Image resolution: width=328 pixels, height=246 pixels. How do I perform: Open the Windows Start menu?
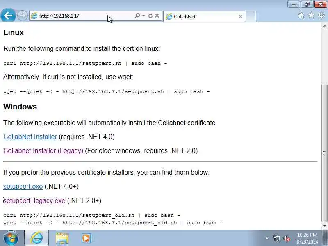click(11, 238)
